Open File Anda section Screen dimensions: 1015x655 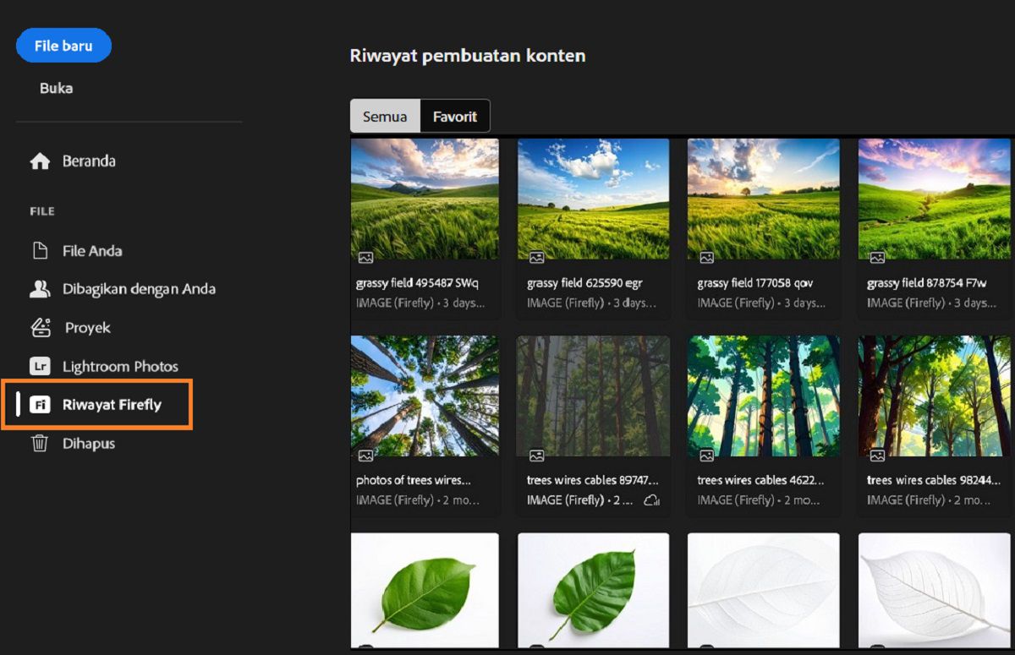92,251
